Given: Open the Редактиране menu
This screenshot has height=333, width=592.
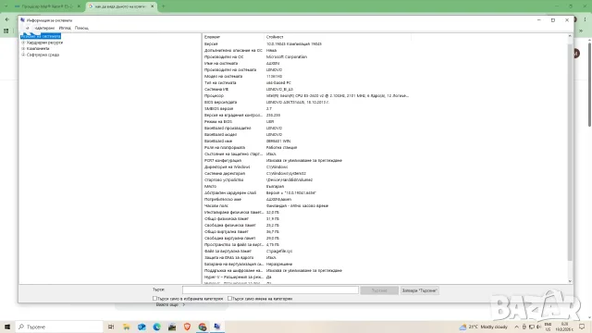Looking at the screenshot, I should 43,28.
